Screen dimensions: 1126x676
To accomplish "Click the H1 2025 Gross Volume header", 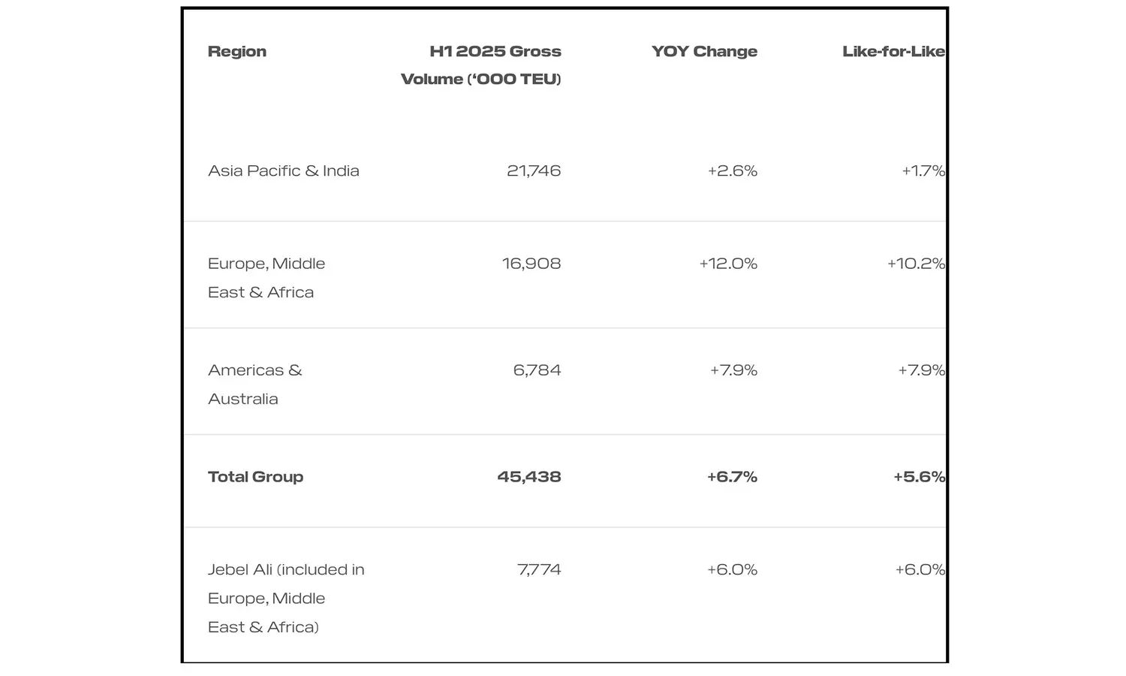I will [x=481, y=65].
